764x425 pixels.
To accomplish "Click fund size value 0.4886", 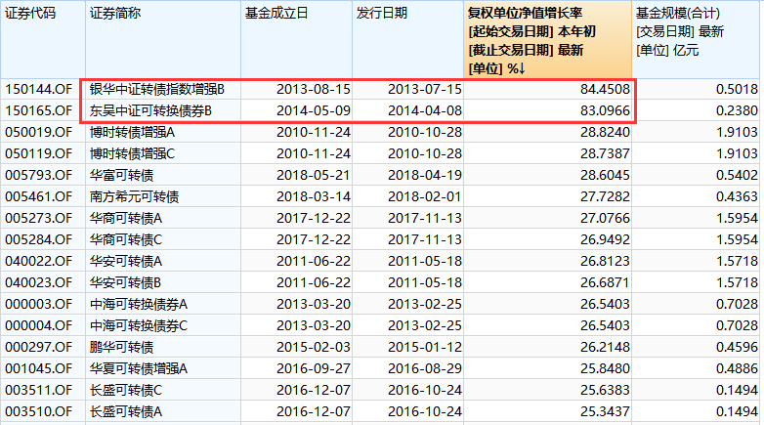I will [x=737, y=368].
